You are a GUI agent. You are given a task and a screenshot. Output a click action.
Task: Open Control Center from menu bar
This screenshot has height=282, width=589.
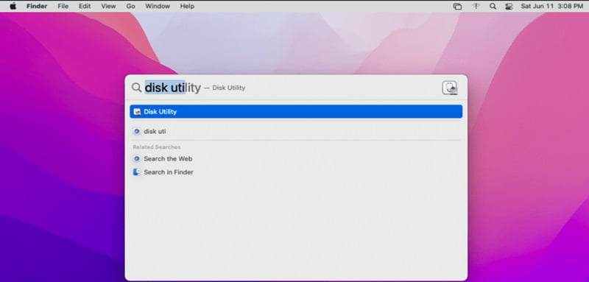click(x=509, y=6)
